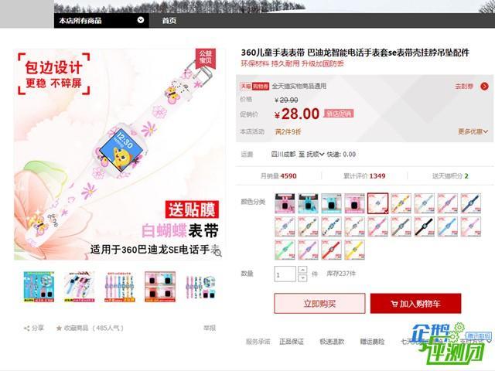Open the 本店所有商品 category dropdown

pos(101,21)
